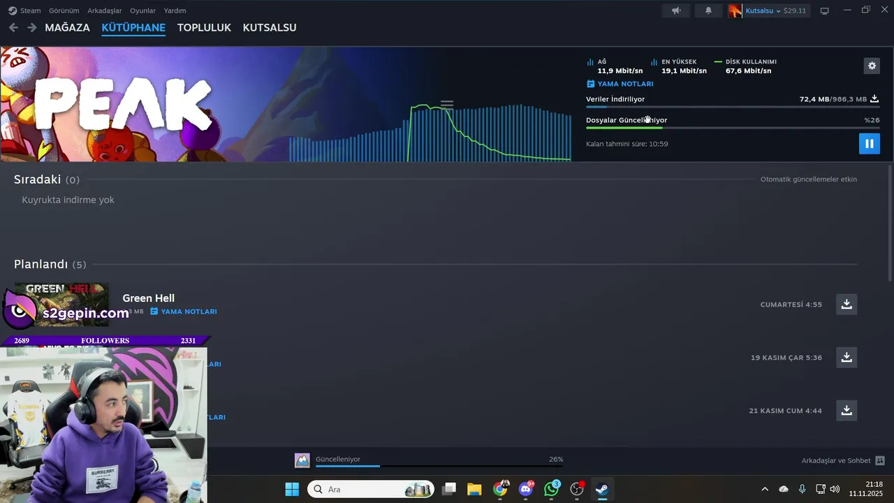
Task: Open the Oyunlar menu
Action: pyautogui.click(x=142, y=10)
